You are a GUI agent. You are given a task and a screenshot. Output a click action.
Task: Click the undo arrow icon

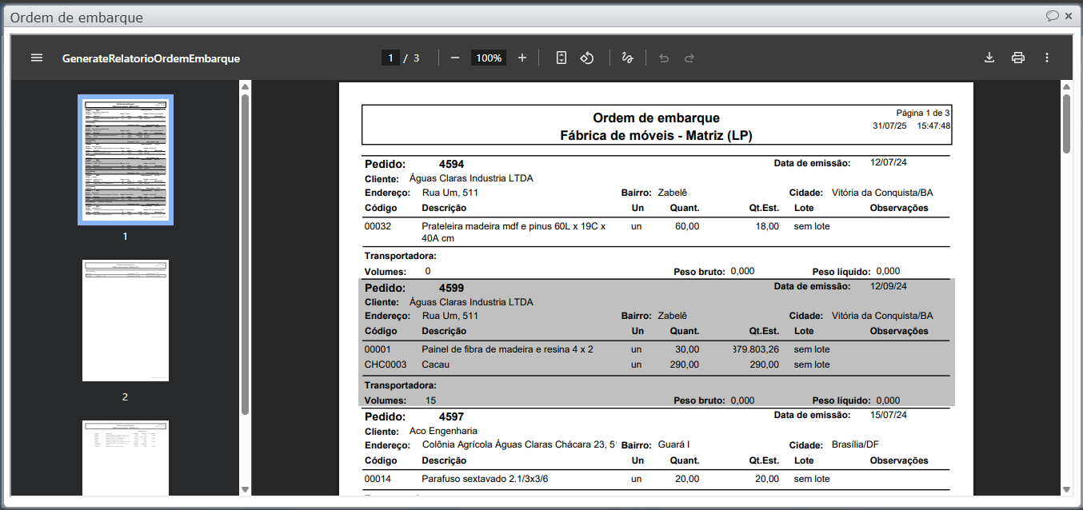pyautogui.click(x=663, y=58)
